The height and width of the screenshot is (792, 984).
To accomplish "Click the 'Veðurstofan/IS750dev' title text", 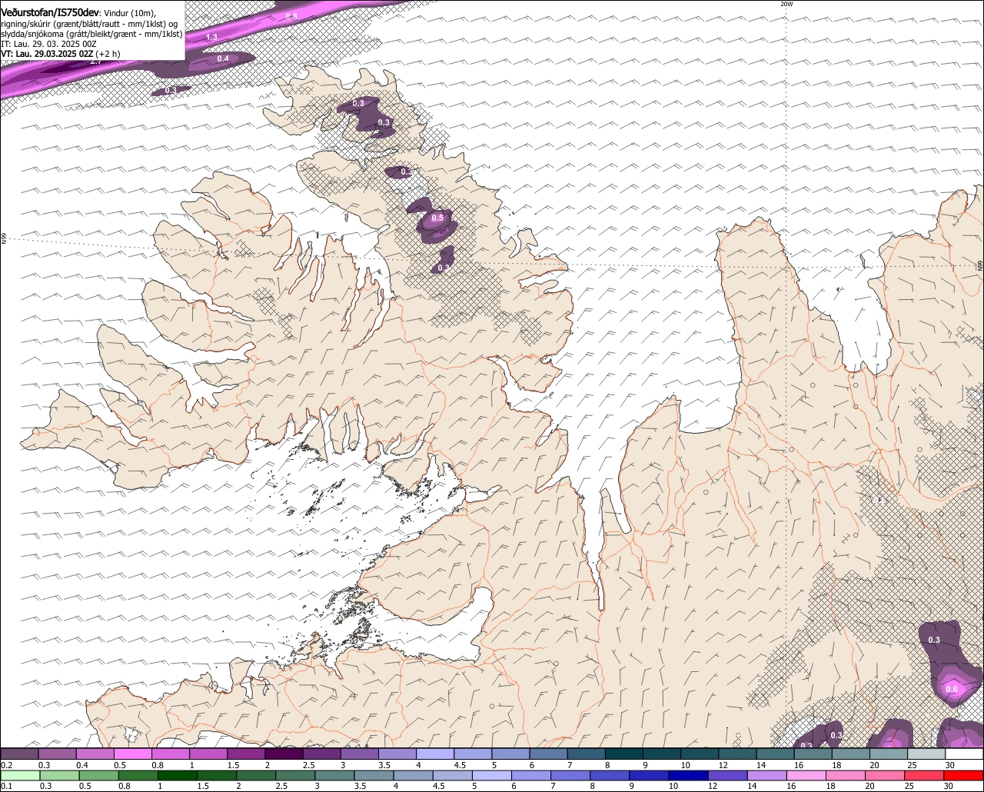I will tap(50, 13).
